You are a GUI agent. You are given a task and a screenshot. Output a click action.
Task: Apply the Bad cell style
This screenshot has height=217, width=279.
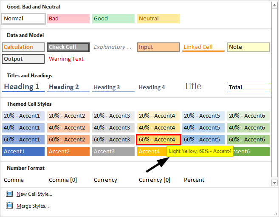68,19
